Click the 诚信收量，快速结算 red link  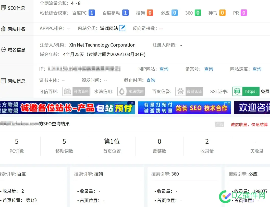coord(249,125)
